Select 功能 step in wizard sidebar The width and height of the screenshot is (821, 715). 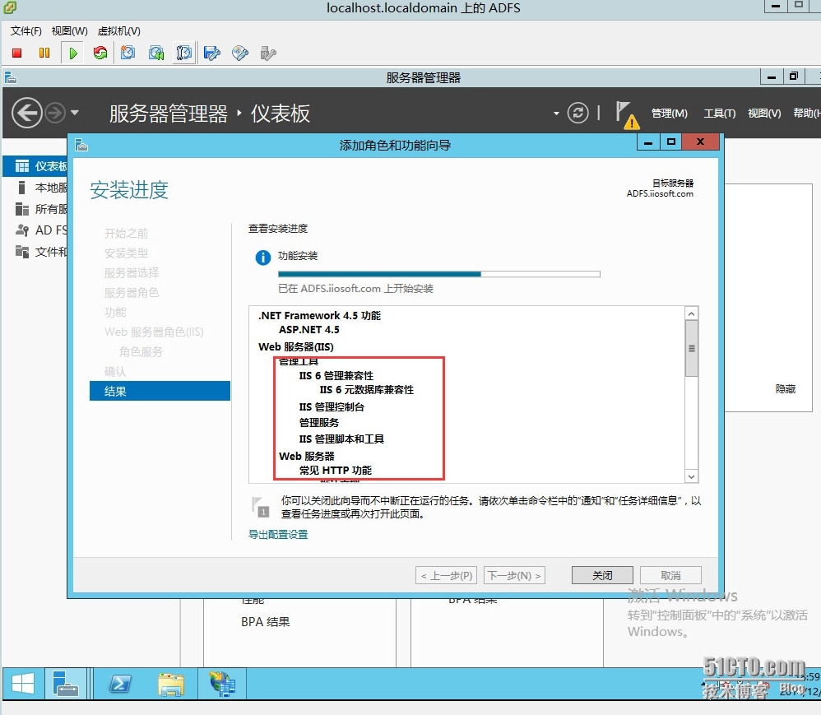click(115, 312)
